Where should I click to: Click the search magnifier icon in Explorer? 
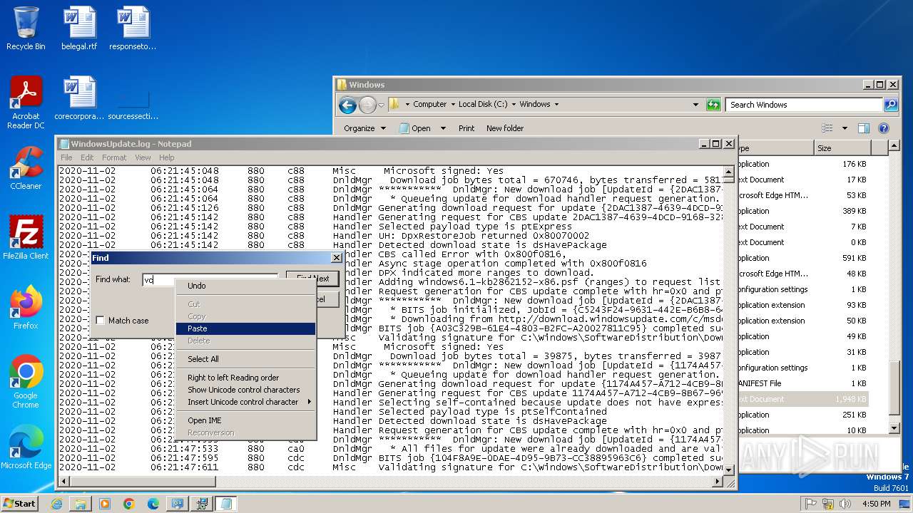[891, 105]
